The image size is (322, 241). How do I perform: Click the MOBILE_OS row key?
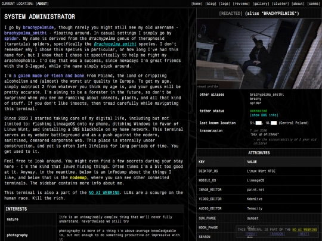point(207,180)
